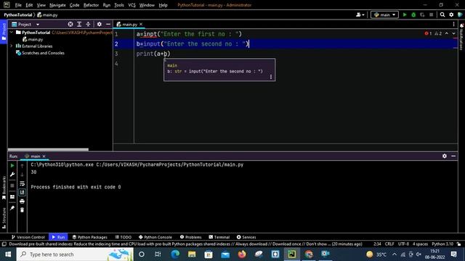Open Problems tool window
The image size is (465, 261).
pyautogui.click(x=190, y=237)
